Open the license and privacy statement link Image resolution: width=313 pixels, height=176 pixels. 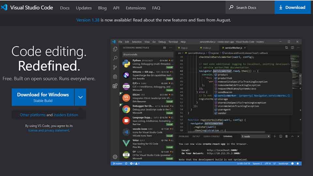(x=49, y=130)
